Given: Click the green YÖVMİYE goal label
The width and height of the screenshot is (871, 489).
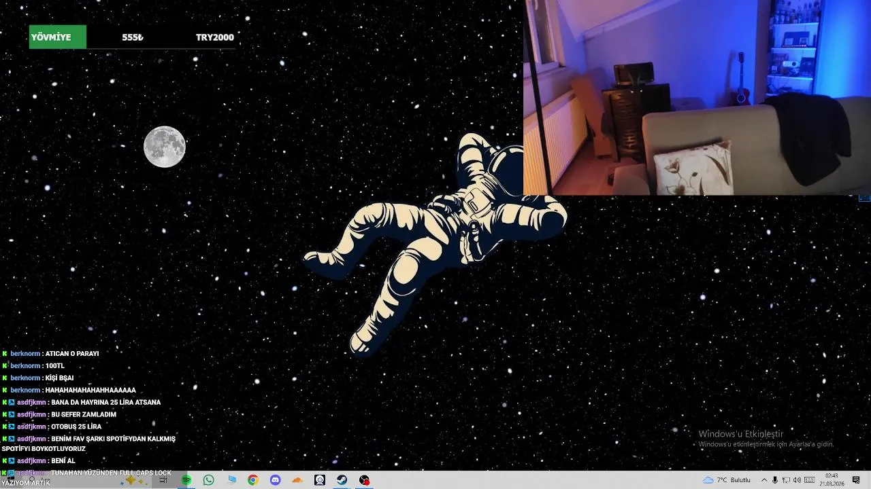Looking at the screenshot, I should point(57,37).
